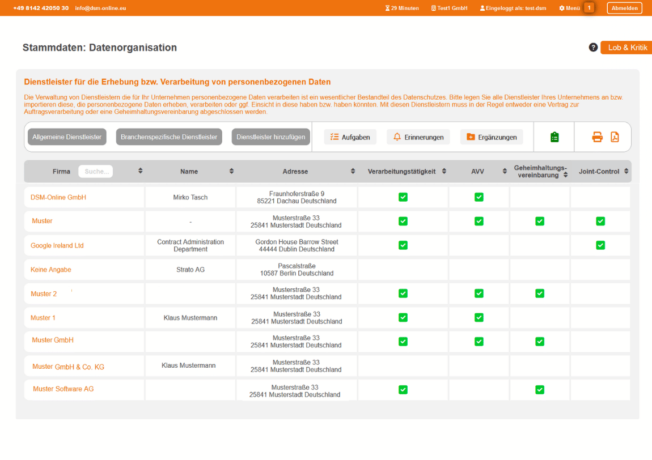This screenshot has width=652, height=460.
Task: Open the Menü in top bar
Action: coord(569,8)
